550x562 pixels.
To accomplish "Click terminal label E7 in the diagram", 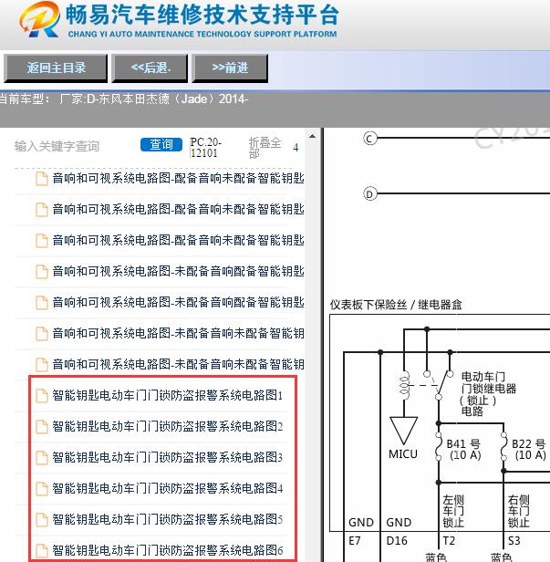I will tap(355, 540).
